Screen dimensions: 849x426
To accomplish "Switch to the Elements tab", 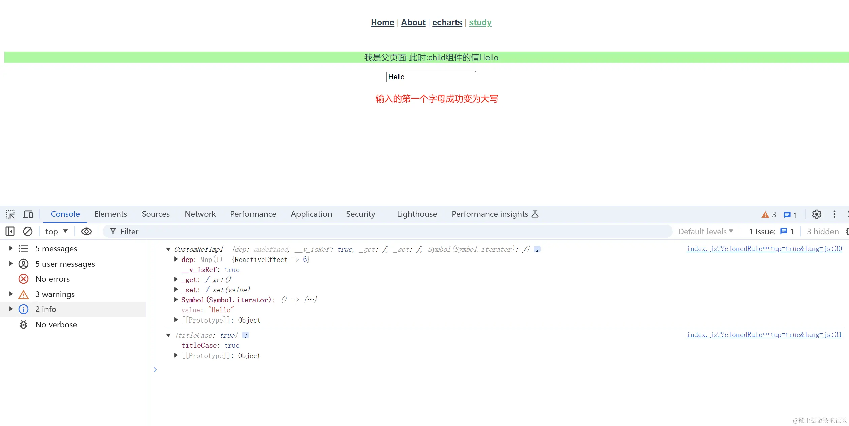I will pos(111,214).
